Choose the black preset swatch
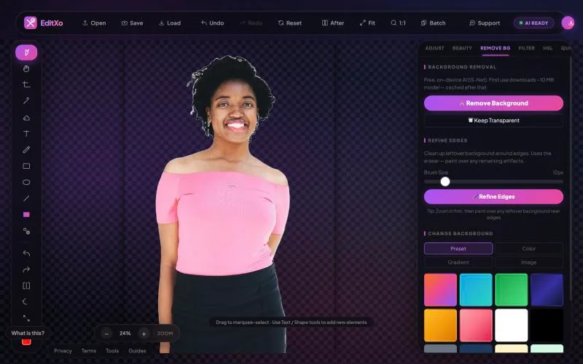This screenshot has height=364, width=583. [x=547, y=325]
